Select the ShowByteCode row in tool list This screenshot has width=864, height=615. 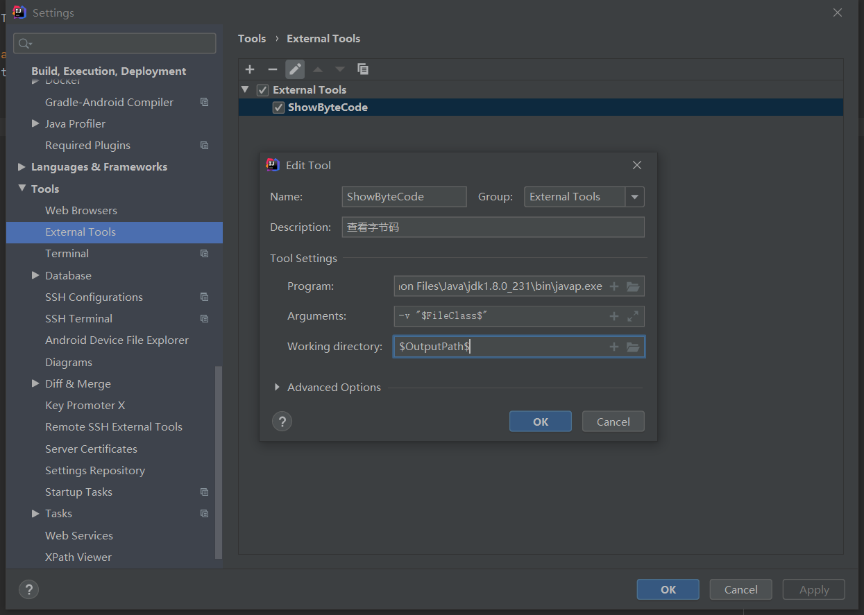(x=541, y=107)
